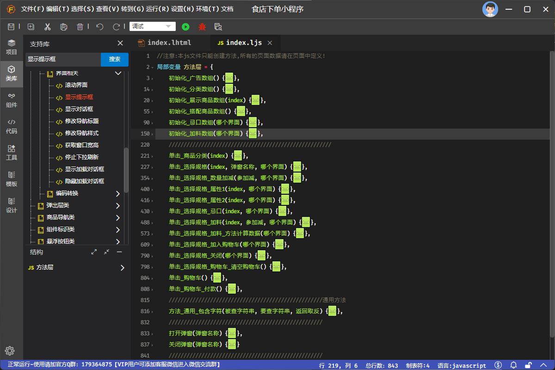Switch to the 代码 sidebar panel
The image size is (555, 370).
pyautogui.click(x=12, y=126)
